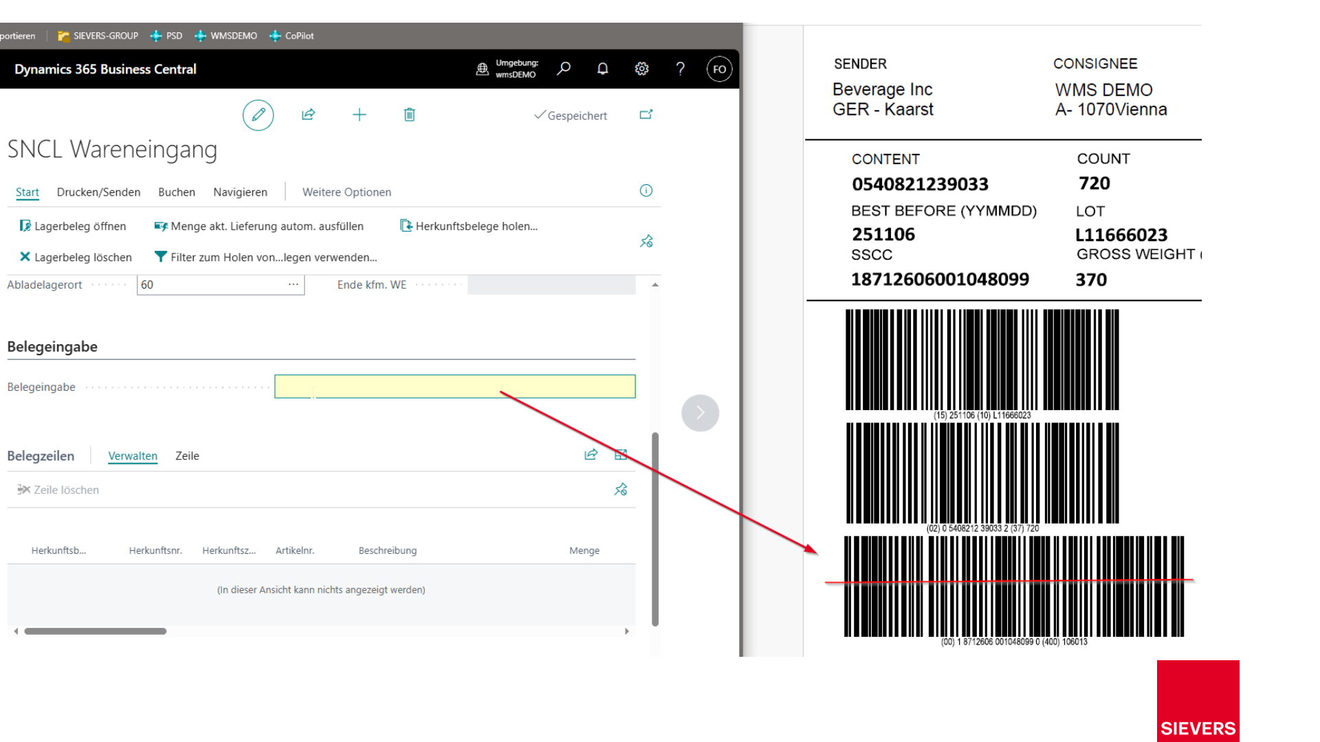Image resolution: width=1320 pixels, height=742 pixels.
Task: Click the horizontal scroll right arrow
Action: coord(627,631)
